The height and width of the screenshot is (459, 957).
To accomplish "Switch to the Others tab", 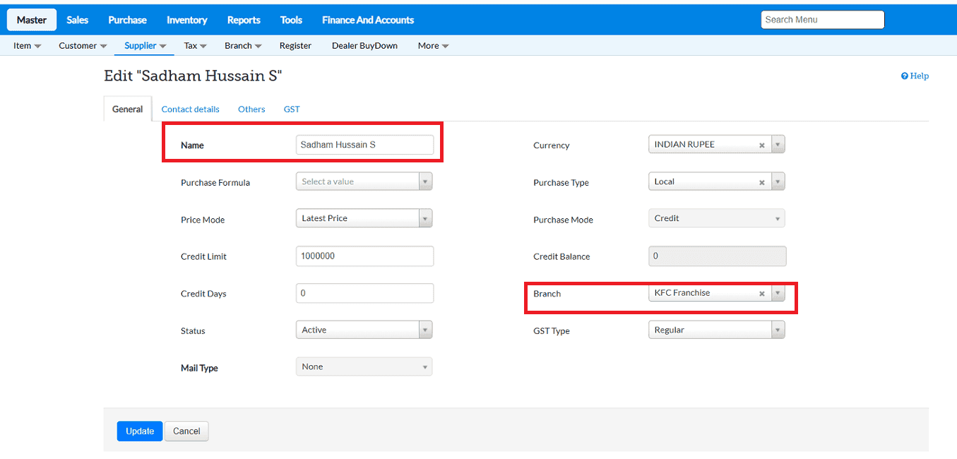I will (251, 109).
